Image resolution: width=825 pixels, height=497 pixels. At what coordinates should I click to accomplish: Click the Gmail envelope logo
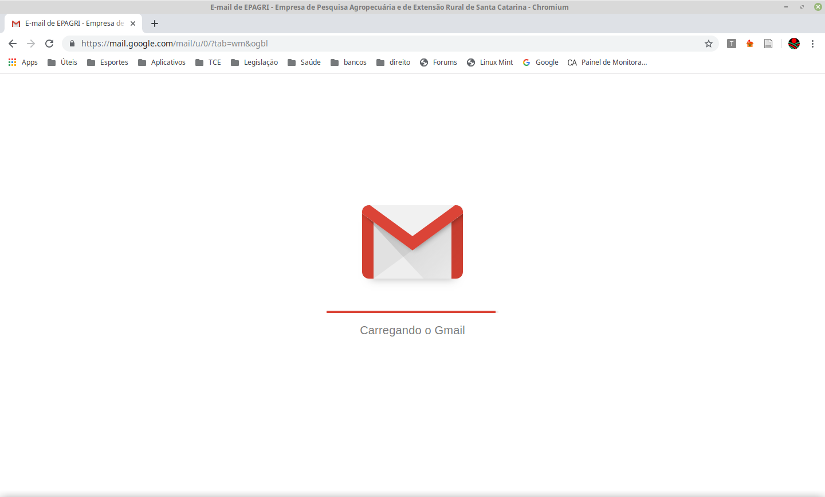[x=412, y=242]
